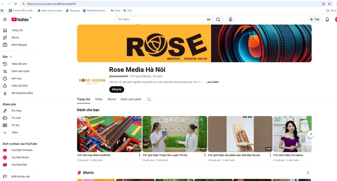Open Người dùng và quyền bookmark
The height and width of the screenshot is (181, 337).
coord(50,10)
